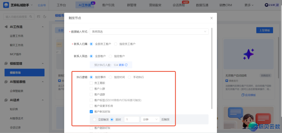
Task: Select the 指定时间 radio option
Action: (x=110, y=77)
